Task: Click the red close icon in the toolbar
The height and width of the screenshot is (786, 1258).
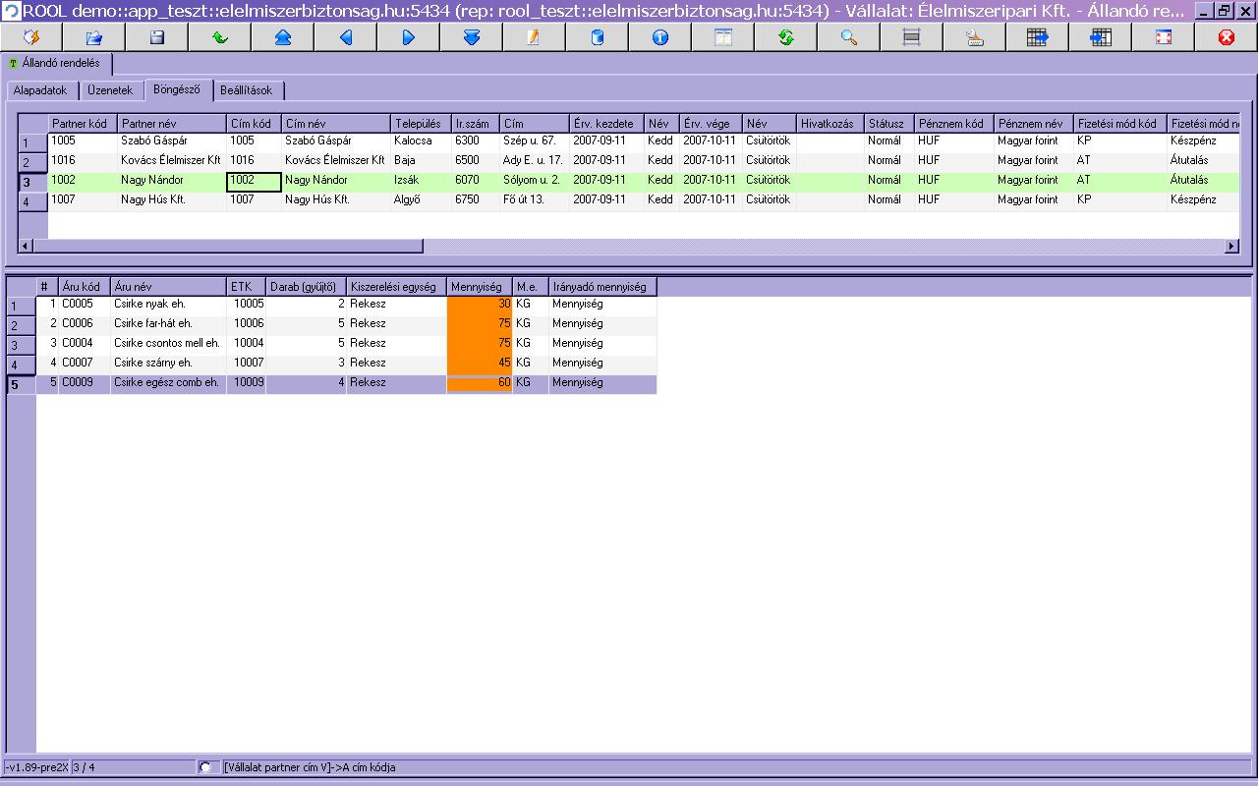Action: [1226, 37]
